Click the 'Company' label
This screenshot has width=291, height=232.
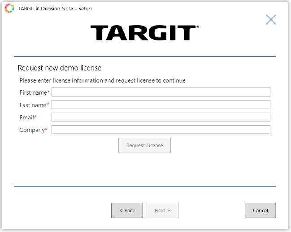[x=32, y=130]
